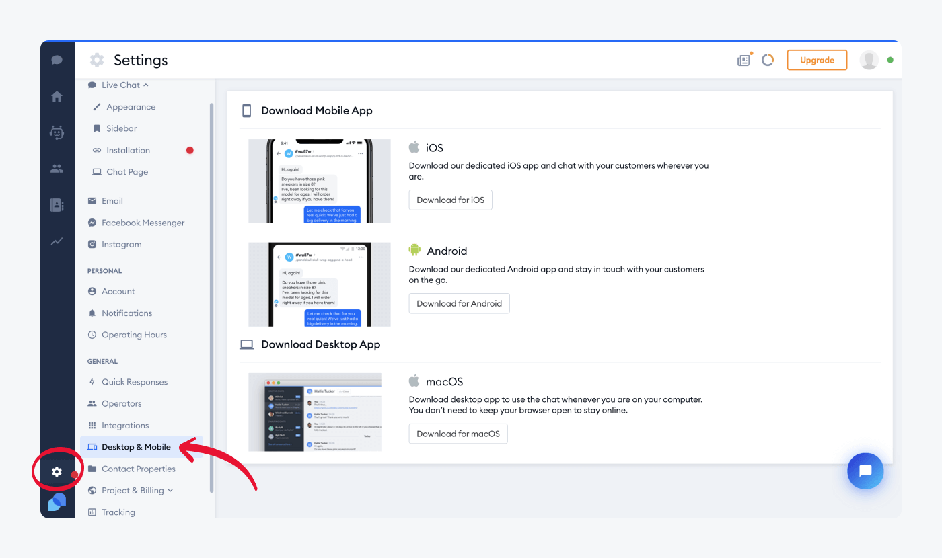Image resolution: width=942 pixels, height=558 pixels.
Task: Select the Operating Hours menu item
Action: coord(133,334)
